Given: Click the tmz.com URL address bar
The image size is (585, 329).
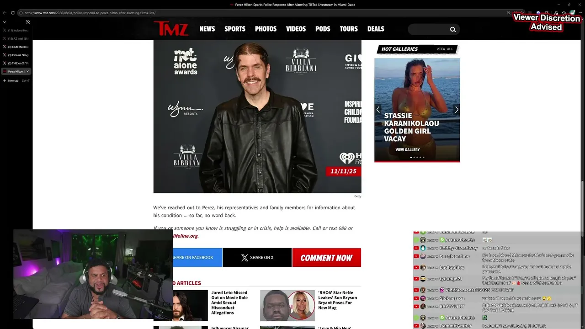Looking at the screenshot, I should click(265, 13).
